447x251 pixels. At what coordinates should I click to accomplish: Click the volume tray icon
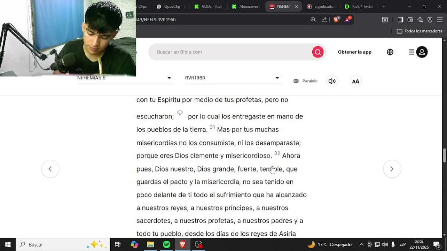pos(385,244)
